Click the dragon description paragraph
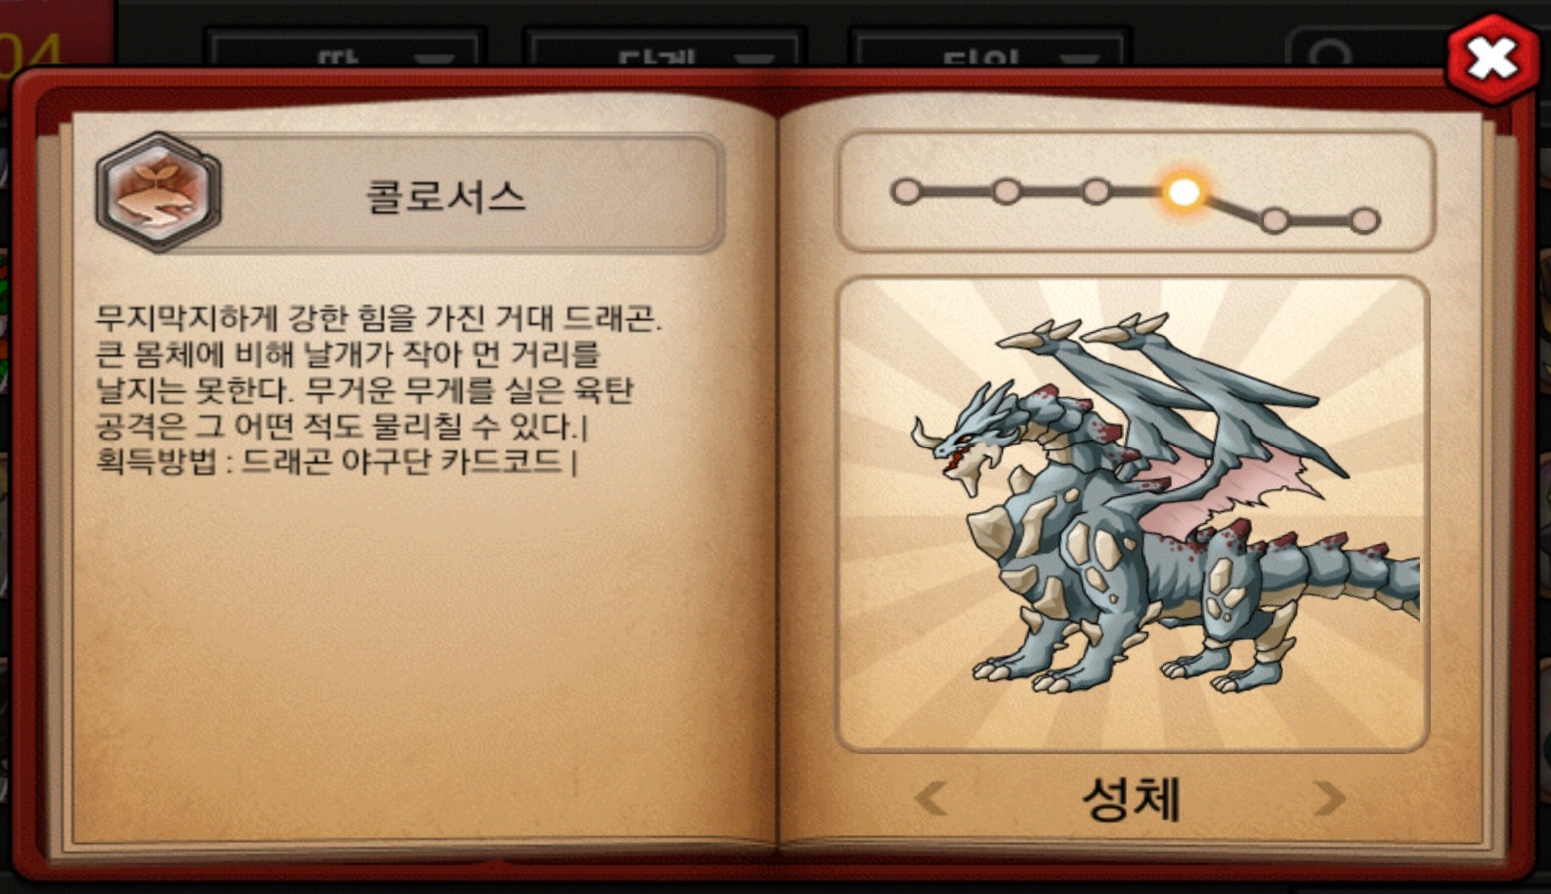 (x=378, y=373)
